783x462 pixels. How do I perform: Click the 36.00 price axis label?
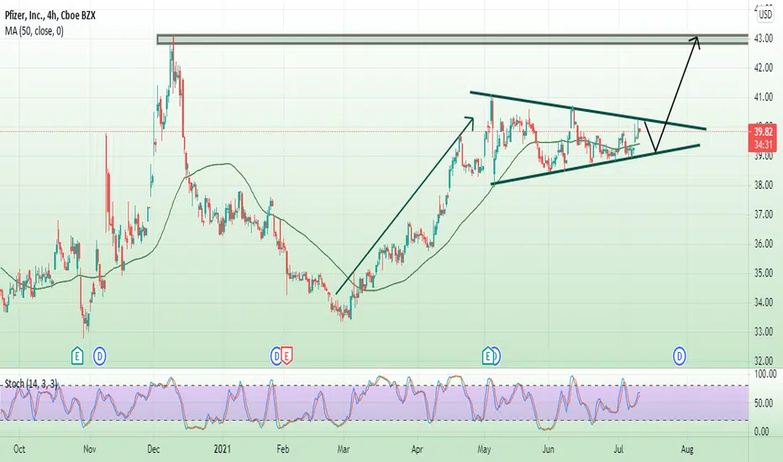pyautogui.click(x=764, y=244)
